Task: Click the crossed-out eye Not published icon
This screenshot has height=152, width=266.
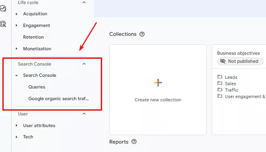Action: click(223, 61)
